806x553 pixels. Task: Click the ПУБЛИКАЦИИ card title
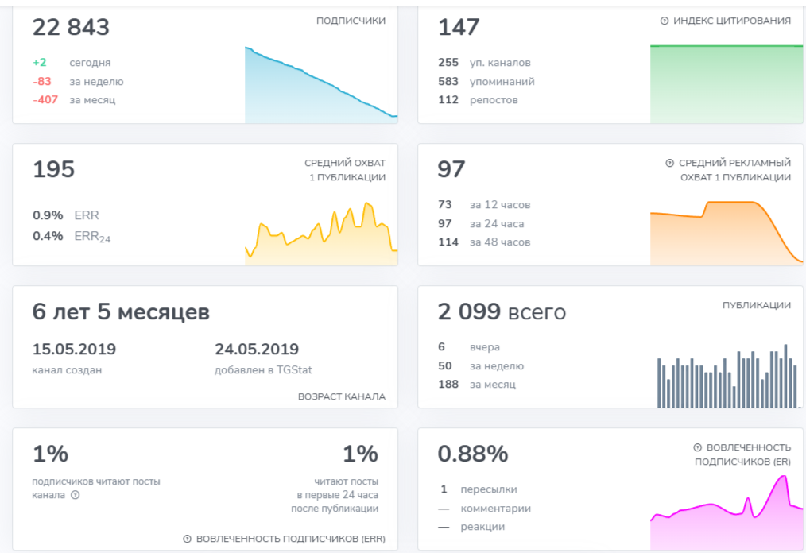pyautogui.click(x=756, y=305)
